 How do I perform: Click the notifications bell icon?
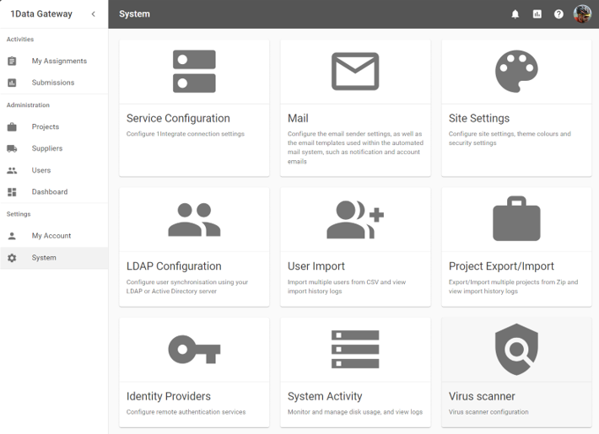tap(515, 14)
